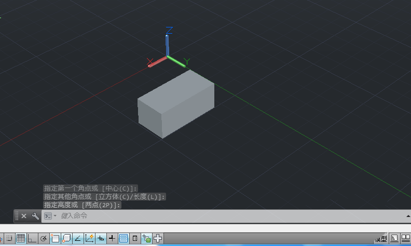The image size is (411, 246).
Task: Open Quick View Layouts icon
Action: tap(394, 238)
